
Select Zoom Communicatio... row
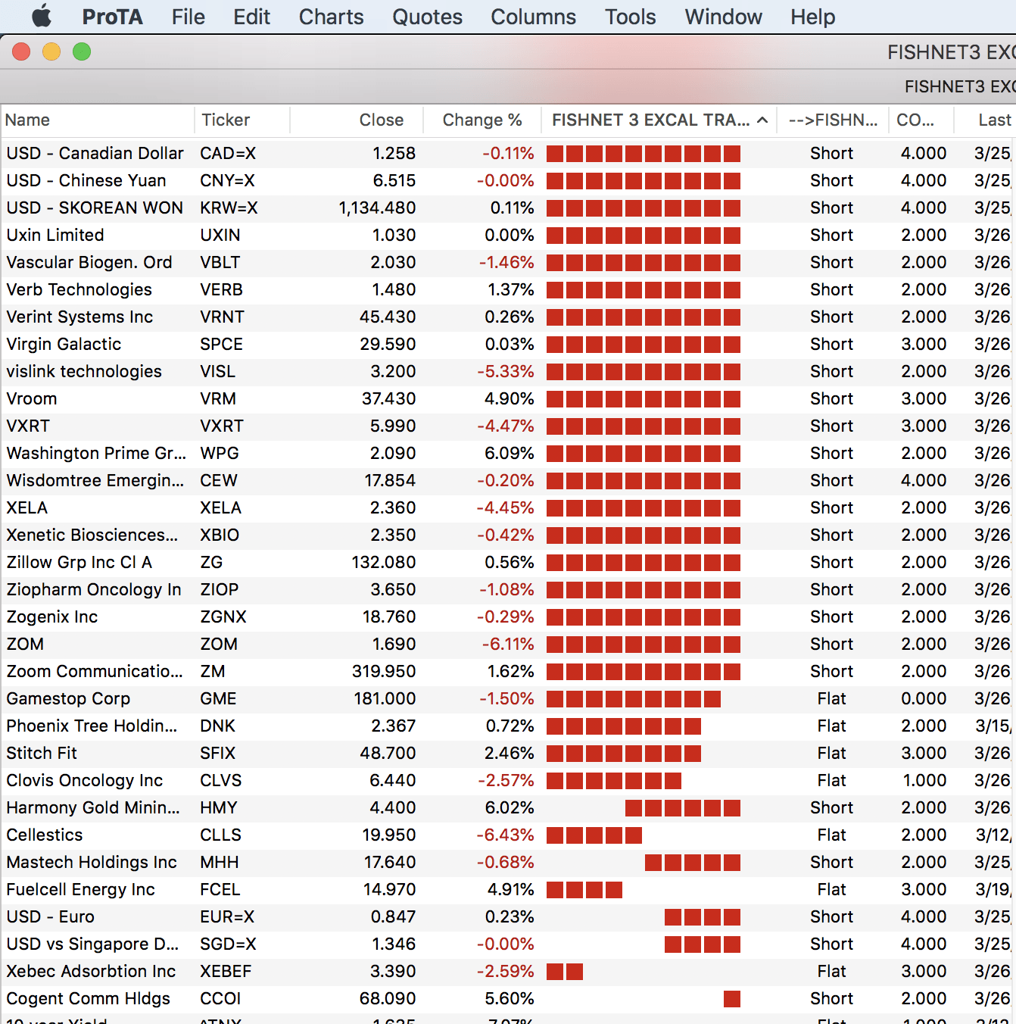508,671
